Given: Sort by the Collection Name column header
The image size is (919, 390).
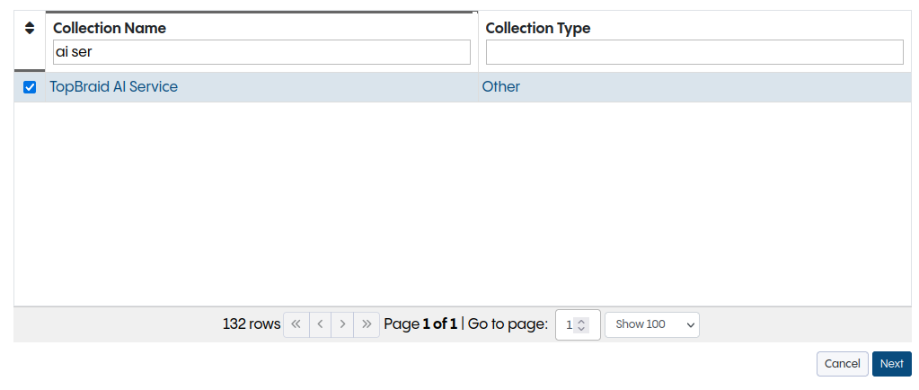Looking at the screenshot, I should tap(110, 28).
